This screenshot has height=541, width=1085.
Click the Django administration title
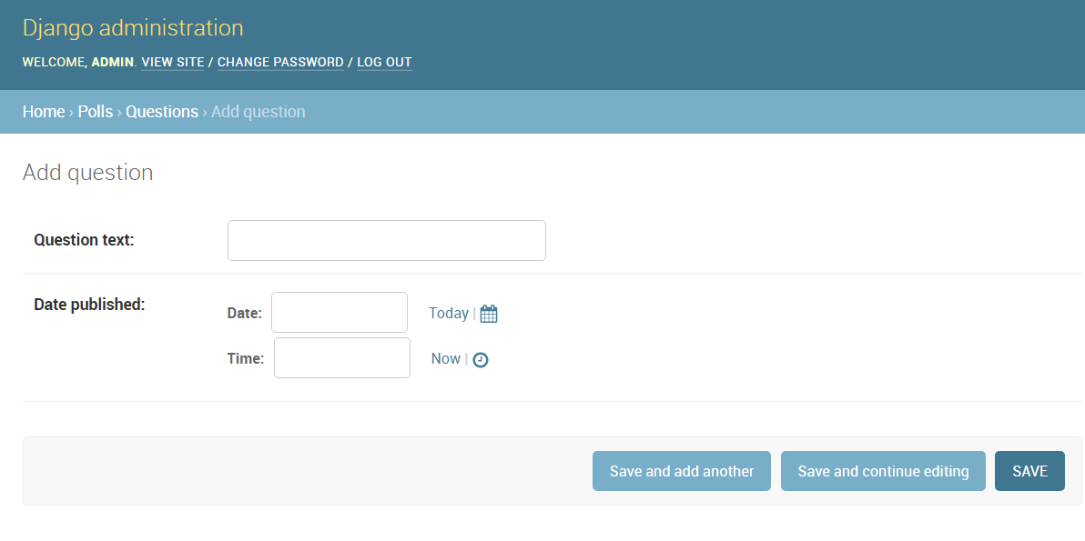pos(133,27)
